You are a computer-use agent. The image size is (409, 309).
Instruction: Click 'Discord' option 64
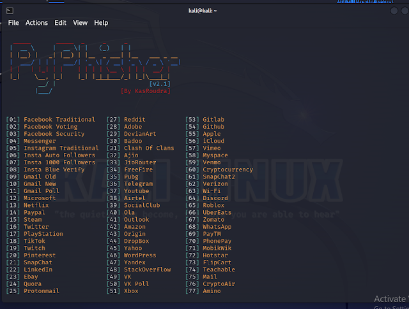pyautogui.click(x=215, y=198)
